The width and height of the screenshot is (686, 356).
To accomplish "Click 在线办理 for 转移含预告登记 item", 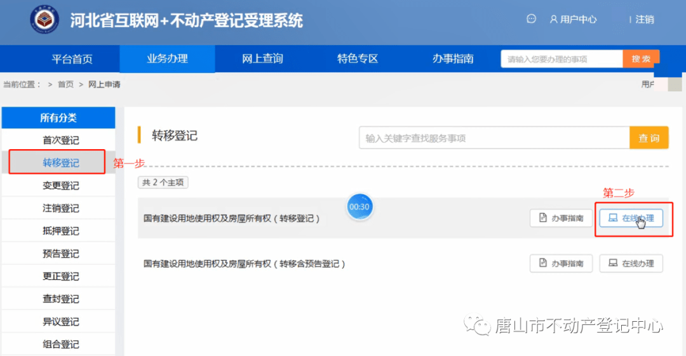I will [x=631, y=263].
